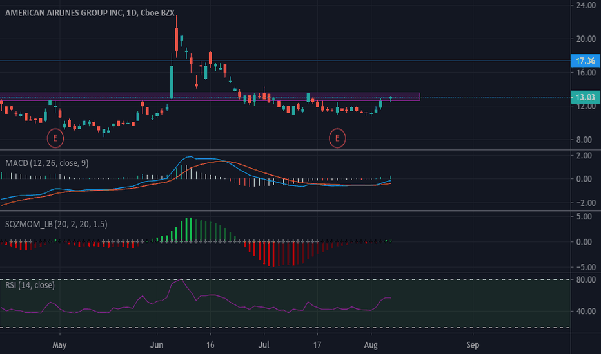
Task: Click the tall red candle at the June peak
Action: coord(176,39)
